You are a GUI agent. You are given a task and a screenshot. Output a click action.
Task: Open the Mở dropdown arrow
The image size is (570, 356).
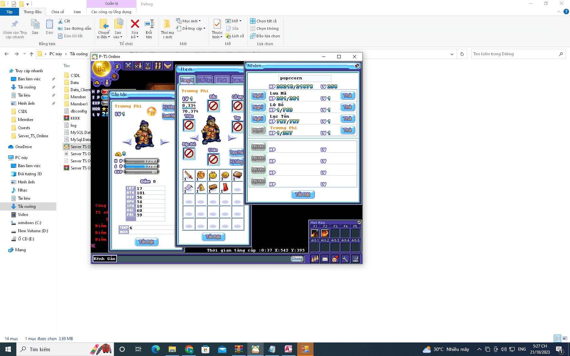[240, 21]
